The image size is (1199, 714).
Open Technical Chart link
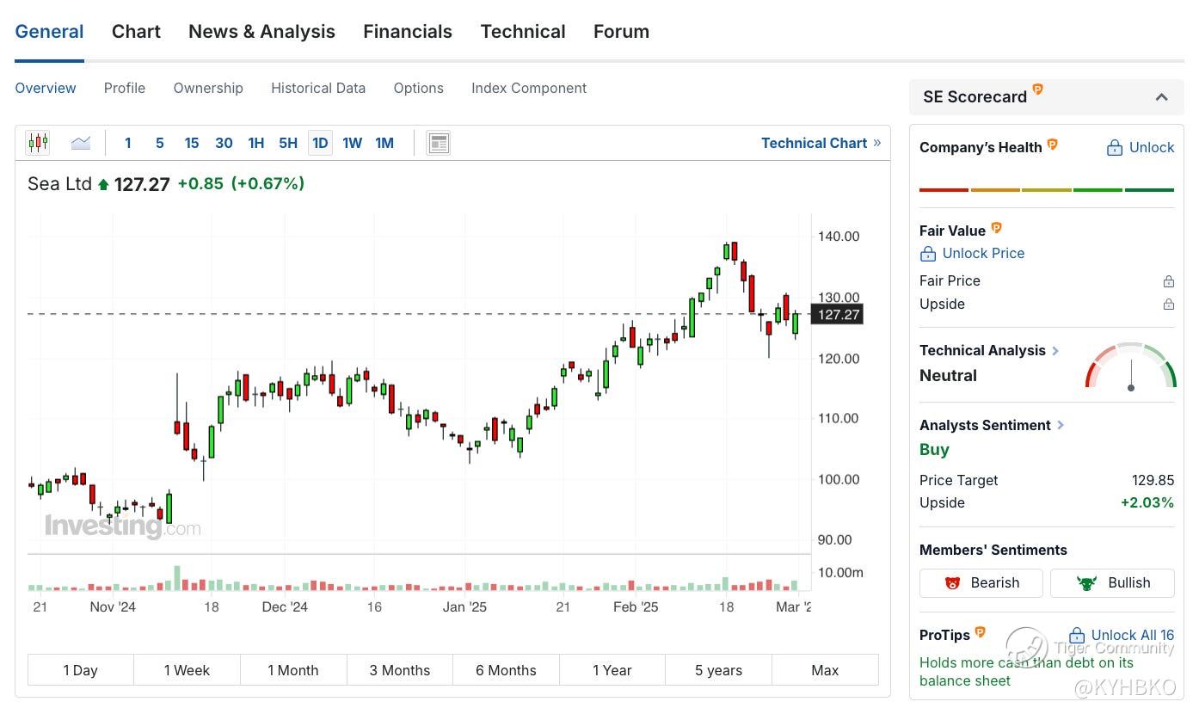821,143
